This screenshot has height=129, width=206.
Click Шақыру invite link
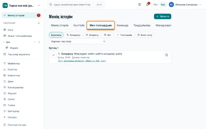coord(22,117)
